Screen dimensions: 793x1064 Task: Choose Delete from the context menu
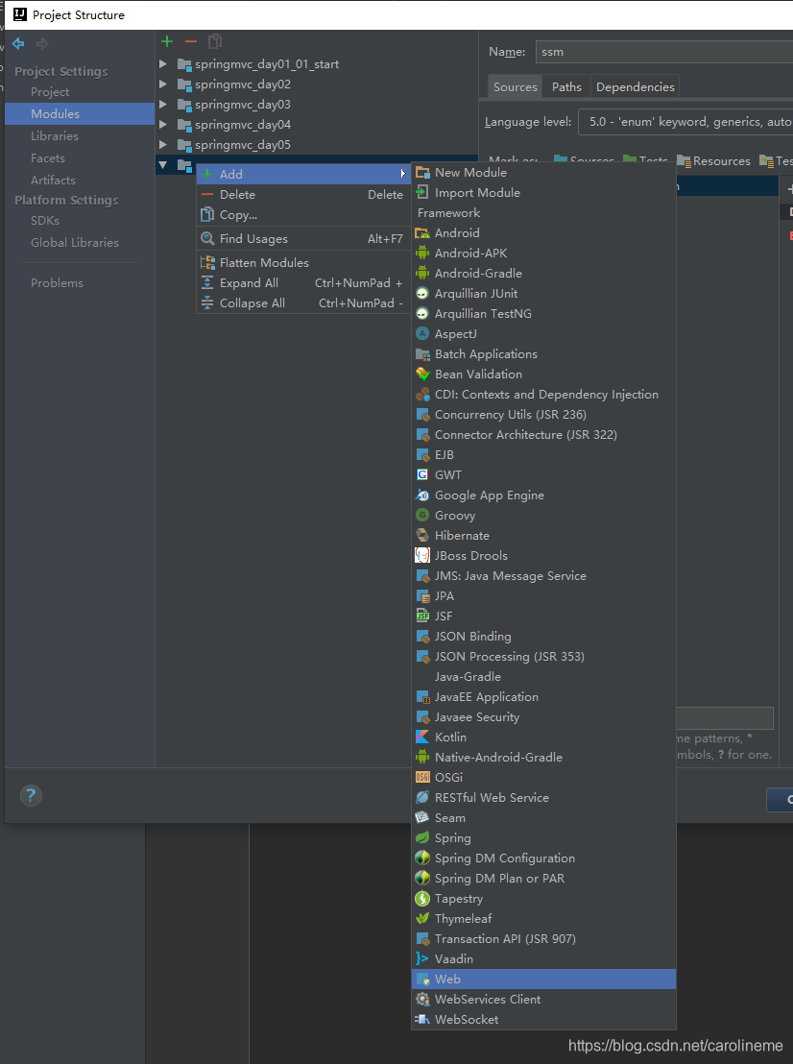click(x=304, y=195)
